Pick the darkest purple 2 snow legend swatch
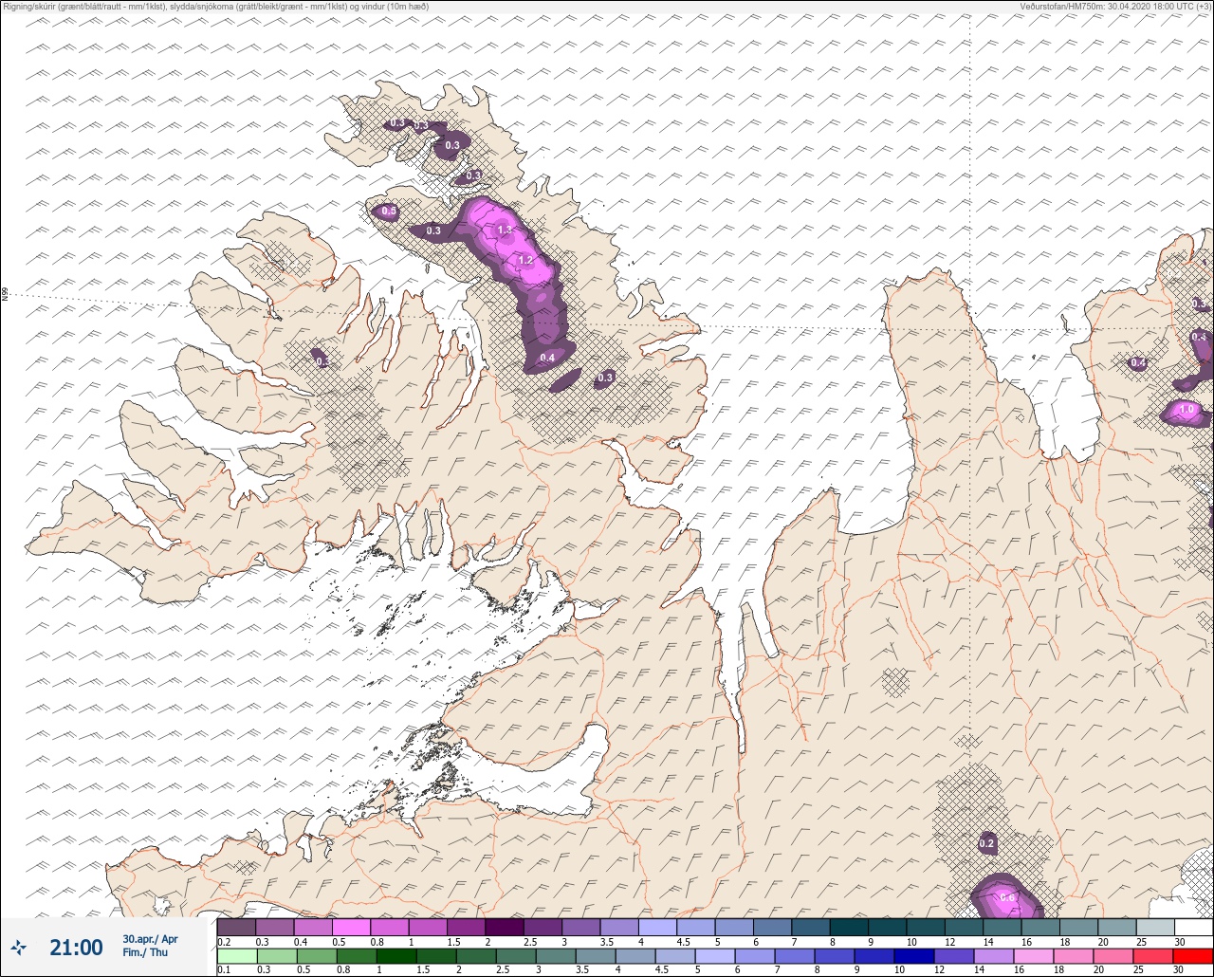Screen dimensions: 1214x977 click(x=504, y=927)
